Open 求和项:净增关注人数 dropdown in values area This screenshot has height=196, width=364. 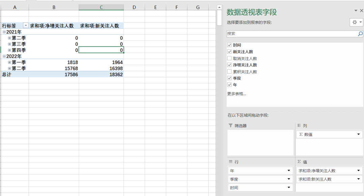(358, 171)
